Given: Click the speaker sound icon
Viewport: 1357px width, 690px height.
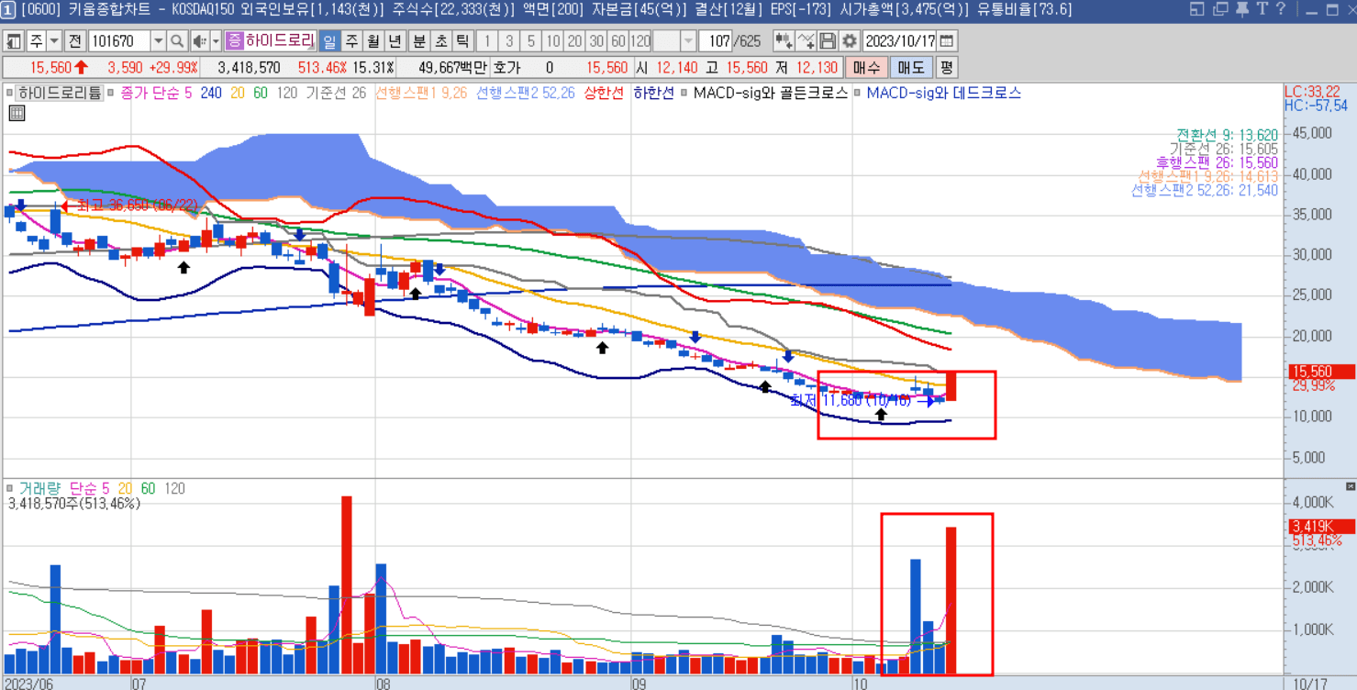Looking at the screenshot, I should click(x=199, y=41).
